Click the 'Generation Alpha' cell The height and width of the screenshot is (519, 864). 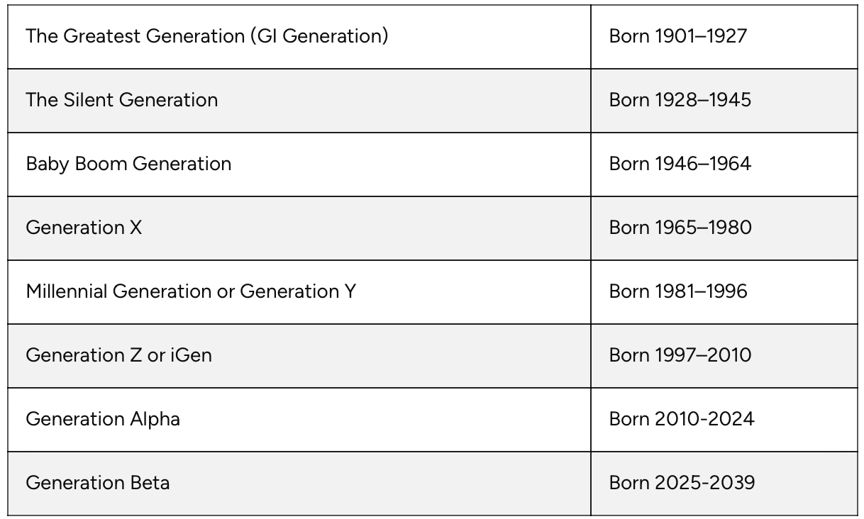[103, 419]
